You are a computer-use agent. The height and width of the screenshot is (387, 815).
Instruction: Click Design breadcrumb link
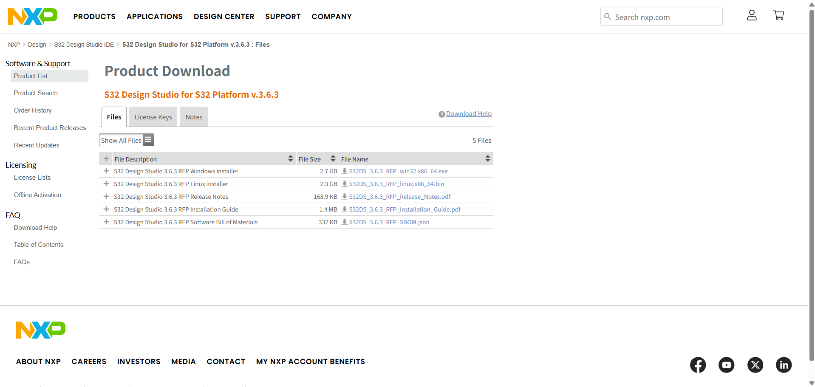(37, 45)
